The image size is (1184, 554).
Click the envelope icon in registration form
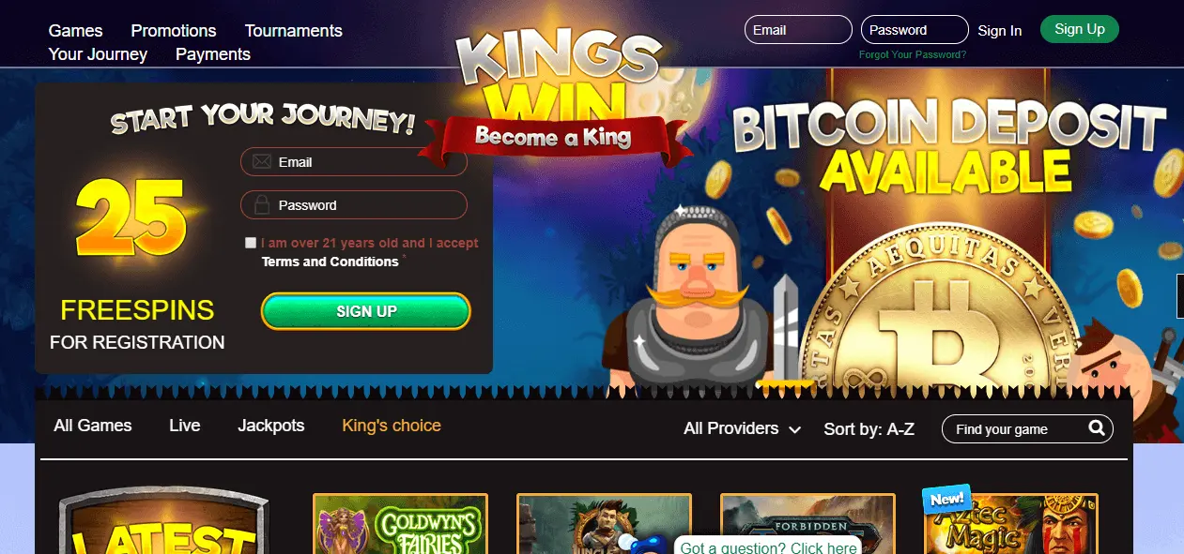pos(262,162)
